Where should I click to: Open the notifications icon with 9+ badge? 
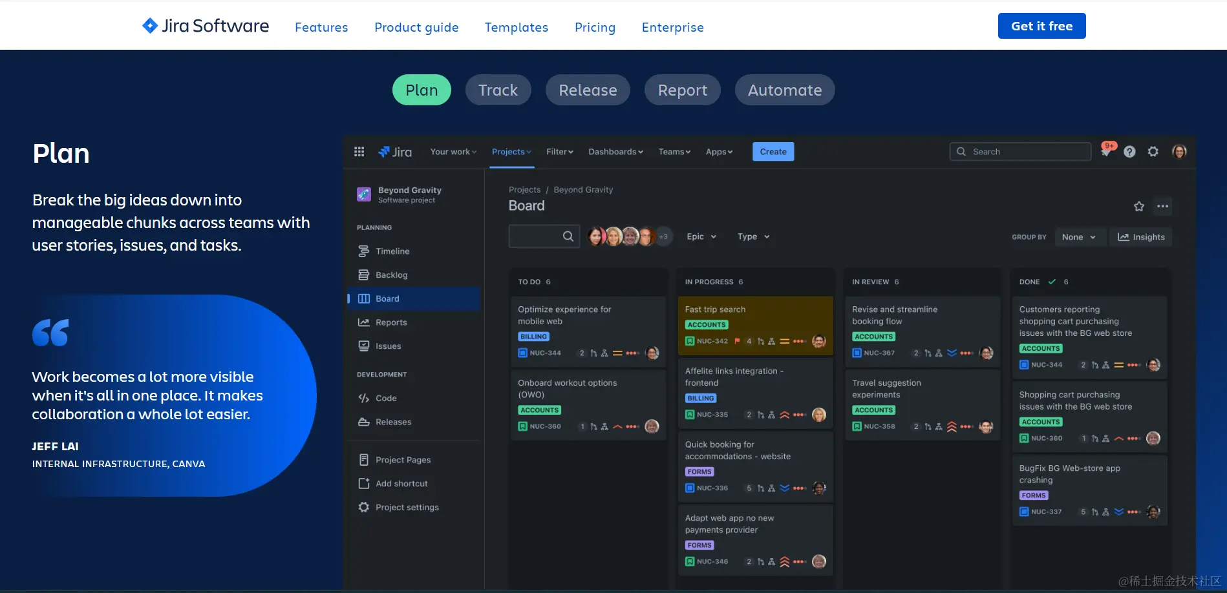(x=1107, y=151)
